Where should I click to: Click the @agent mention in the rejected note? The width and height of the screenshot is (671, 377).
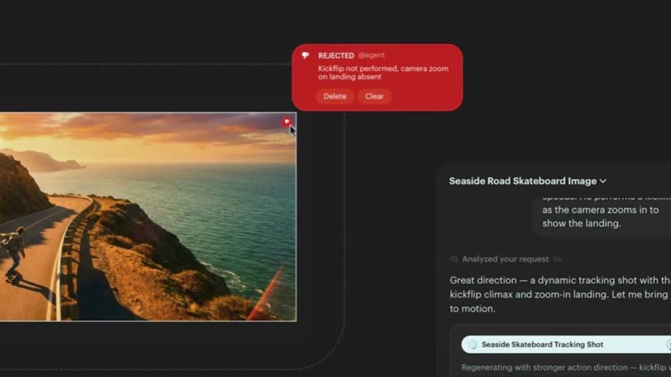[x=371, y=55]
